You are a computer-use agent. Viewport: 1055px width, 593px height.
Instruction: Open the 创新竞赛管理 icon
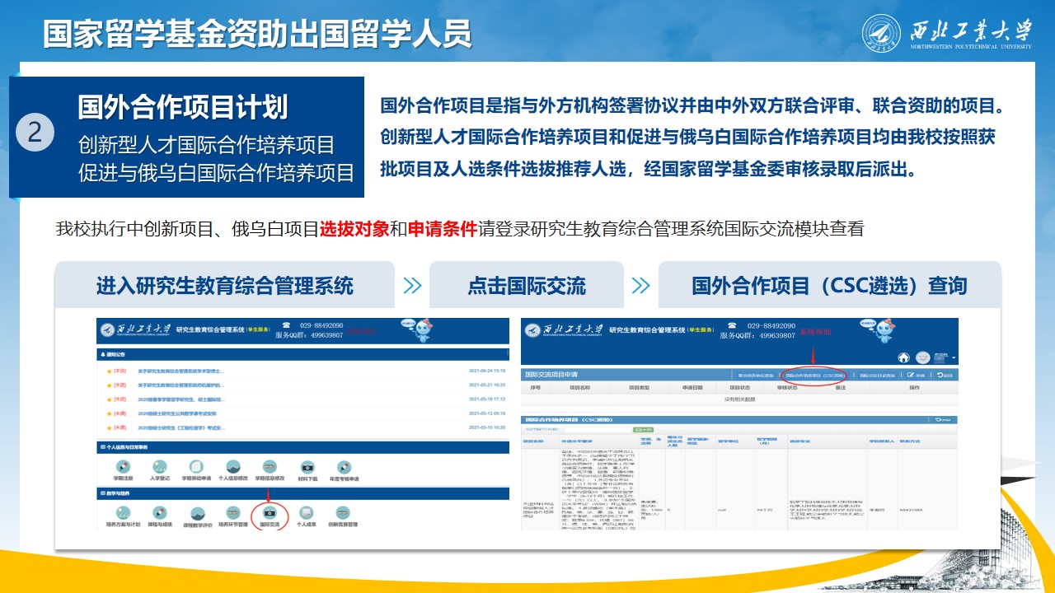tap(343, 515)
